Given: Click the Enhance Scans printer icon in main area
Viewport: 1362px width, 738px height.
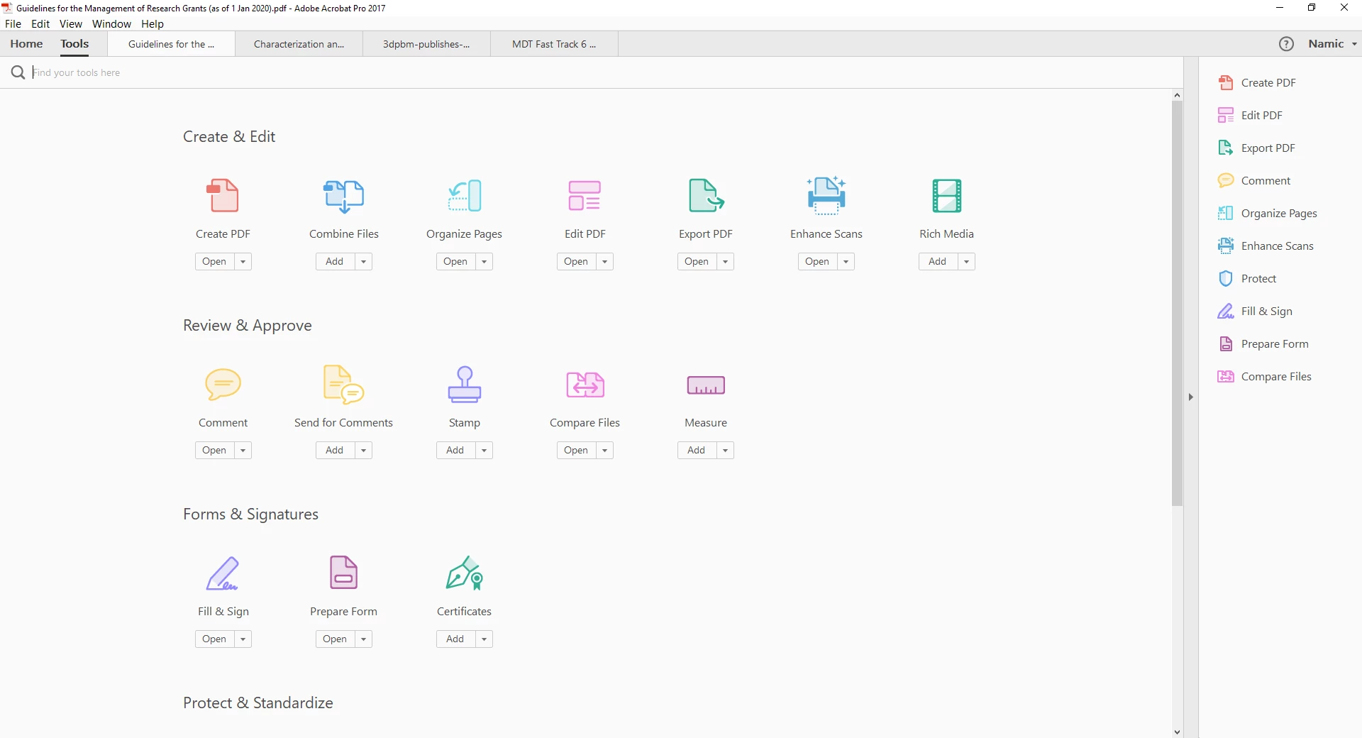Looking at the screenshot, I should [x=826, y=196].
